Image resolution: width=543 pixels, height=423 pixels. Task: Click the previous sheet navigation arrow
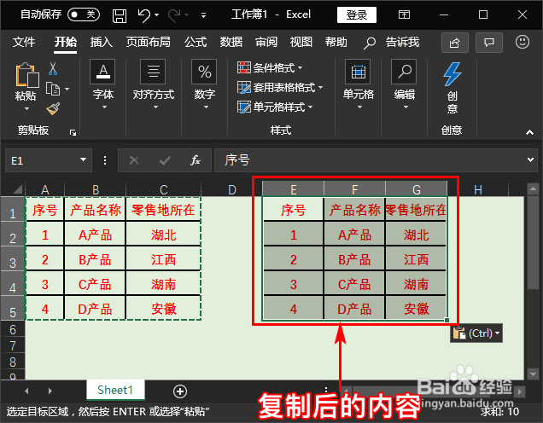[x=26, y=391]
